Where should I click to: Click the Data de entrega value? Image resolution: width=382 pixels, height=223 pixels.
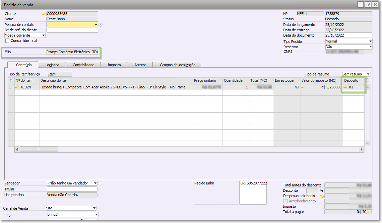pos(349,30)
